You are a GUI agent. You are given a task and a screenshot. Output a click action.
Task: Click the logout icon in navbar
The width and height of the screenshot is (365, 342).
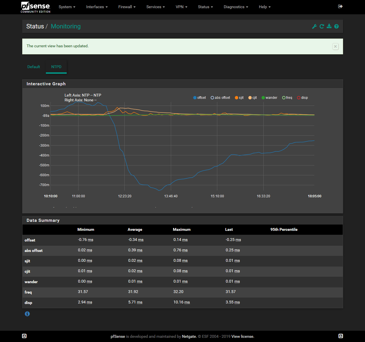(x=340, y=6)
